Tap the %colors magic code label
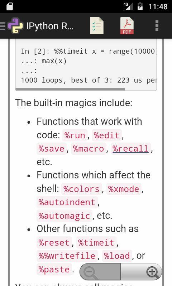The image size is (172, 286). pyautogui.click(x=81, y=189)
